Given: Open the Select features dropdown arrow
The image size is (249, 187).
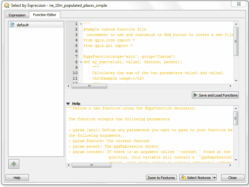Looking at the screenshot, I should [214, 178].
